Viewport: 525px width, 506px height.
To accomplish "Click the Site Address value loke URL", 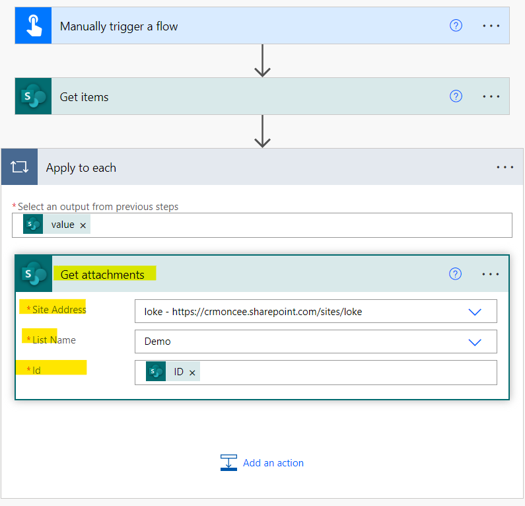I will click(x=253, y=312).
